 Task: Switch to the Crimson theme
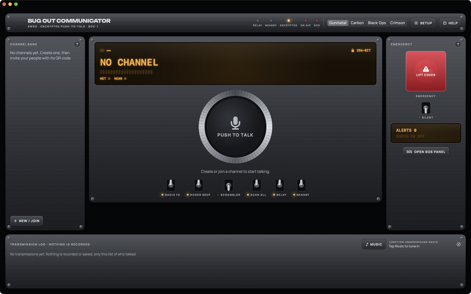(x=397, y=23)
